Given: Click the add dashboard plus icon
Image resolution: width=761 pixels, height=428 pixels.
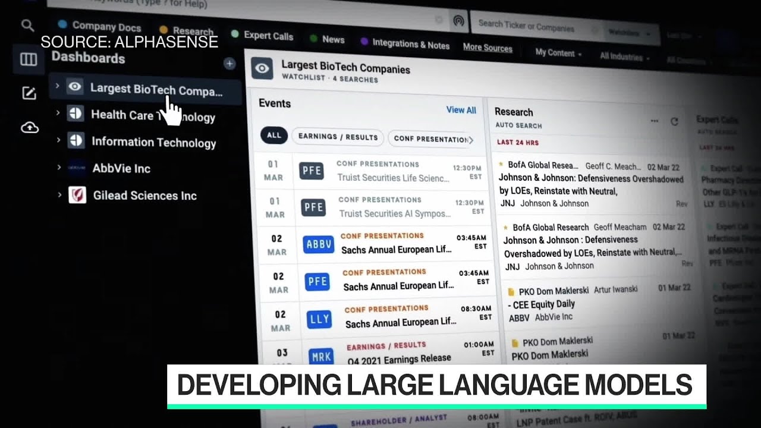Looking at the screenshot, I should point(229,64).
